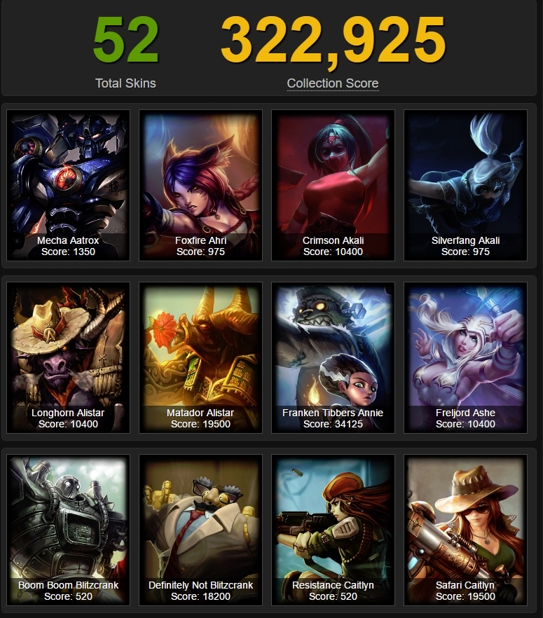Image resolution: width=543 pixels, height=618 pixels.
Task: Click the Matador Alistar score text
Action: click(x=200, y=424)
